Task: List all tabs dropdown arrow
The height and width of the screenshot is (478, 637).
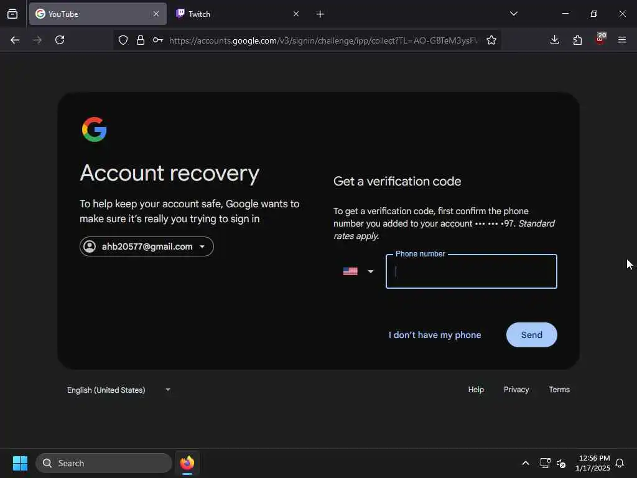Action: coord(514,14)
